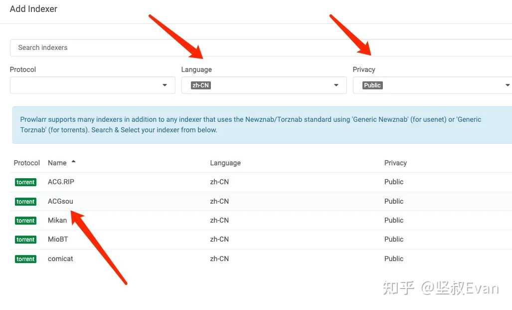Click the zh-CN cell in MioBT row
This screenshot has height=310, width=512.
[x=219, y=239]
